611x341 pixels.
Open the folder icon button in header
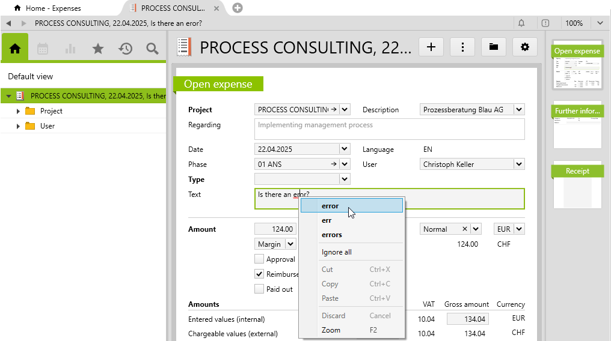[x=493, y=47]
